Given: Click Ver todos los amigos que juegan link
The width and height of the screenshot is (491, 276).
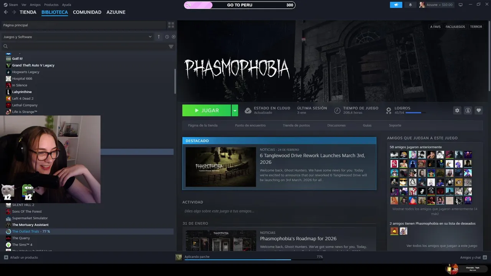Looking at the screenshot, I should click(442, 246).
